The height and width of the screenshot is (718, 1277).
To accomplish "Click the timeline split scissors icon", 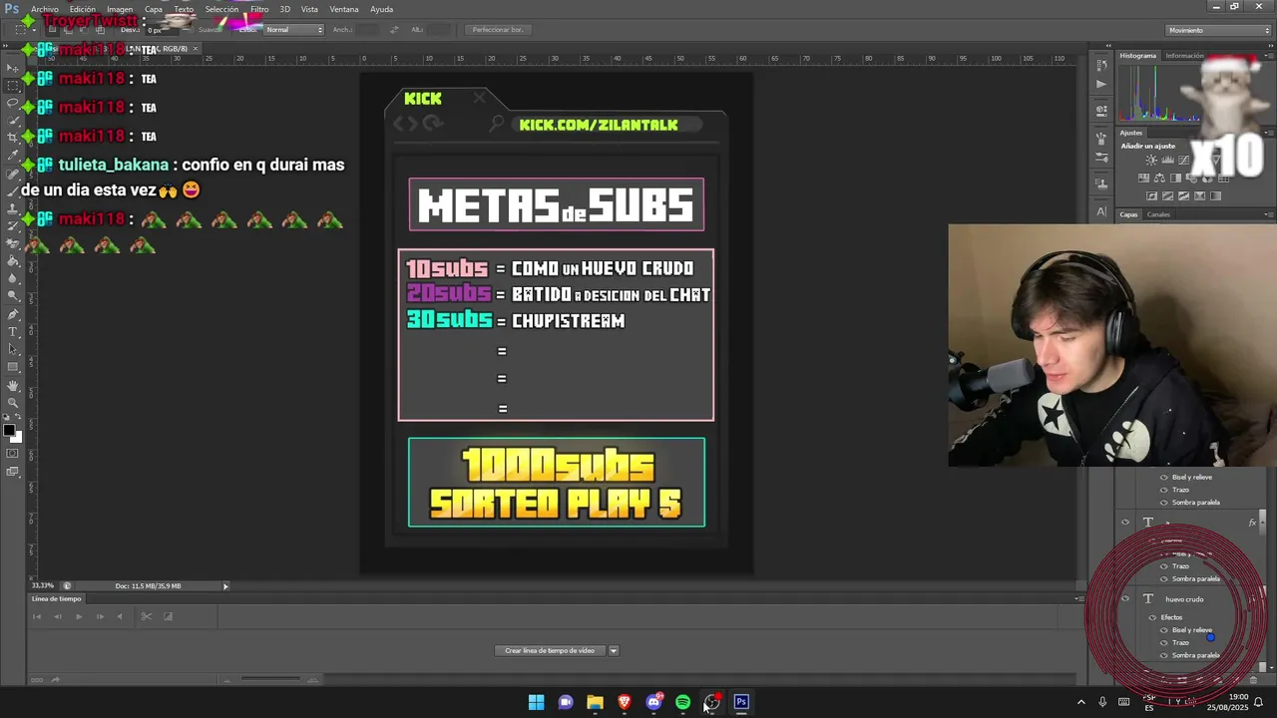I will (x=146, y=616).
